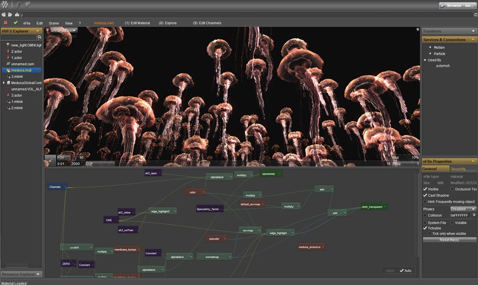Click the navigate forward arrow

(x=10, y=14)
